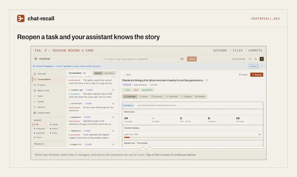Screen dimensions: 297x177
Task: Go Back from the session detail
Action: click(127, 75)
